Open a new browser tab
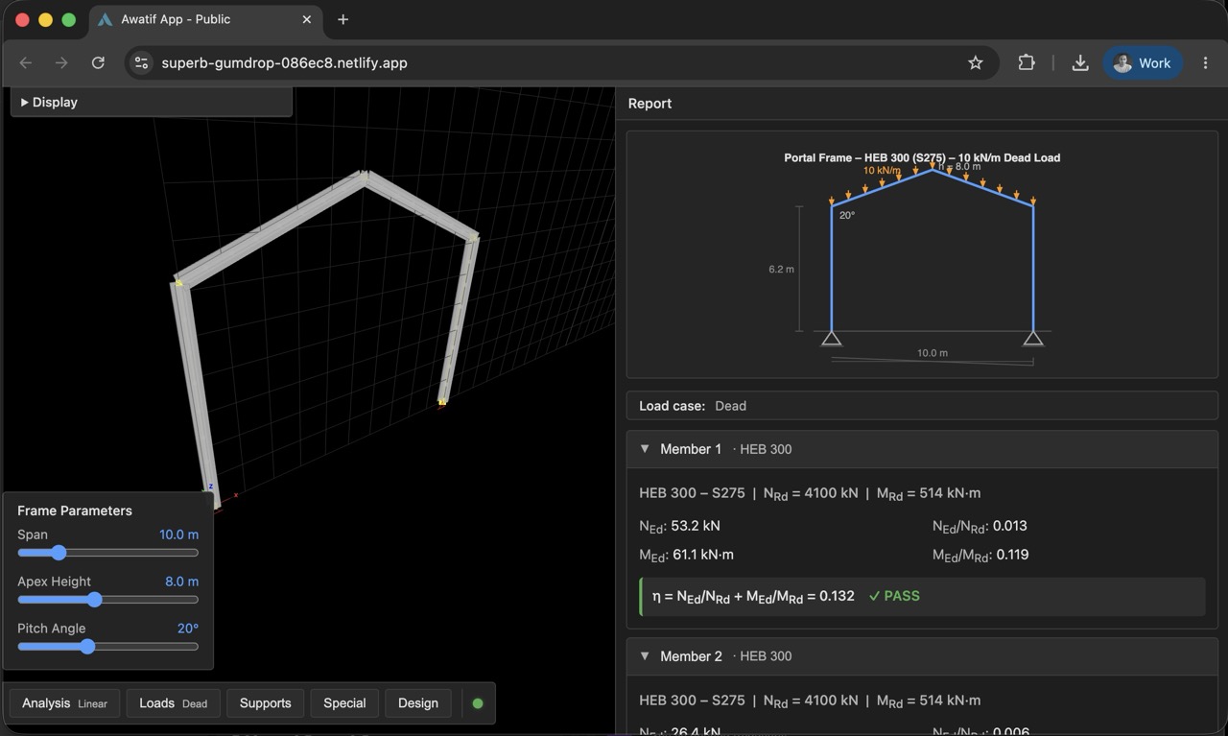1228x736 pixels. [x=342, y=19]
